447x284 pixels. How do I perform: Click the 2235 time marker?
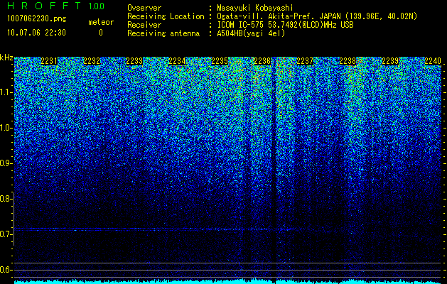click(x=220, y=61)
